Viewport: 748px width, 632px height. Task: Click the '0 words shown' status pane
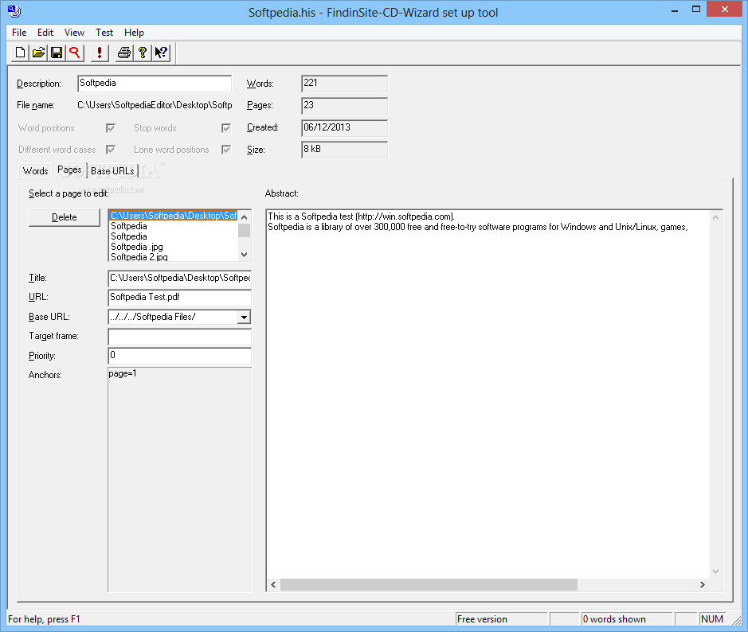[x=626, y=619]
